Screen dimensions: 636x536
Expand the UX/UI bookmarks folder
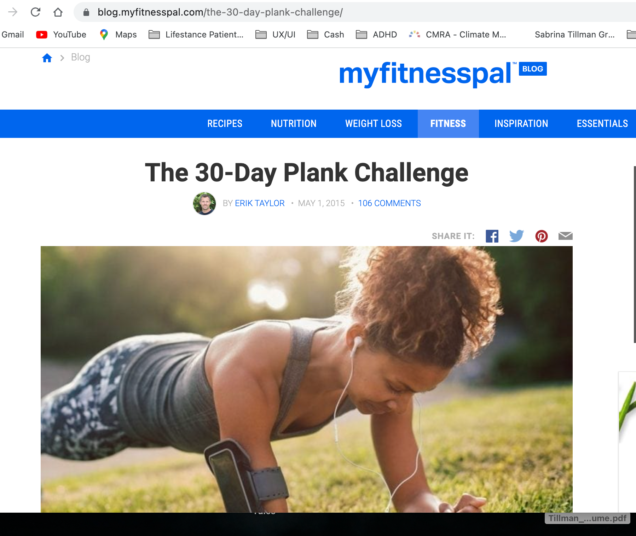click(x=276, y=35)
